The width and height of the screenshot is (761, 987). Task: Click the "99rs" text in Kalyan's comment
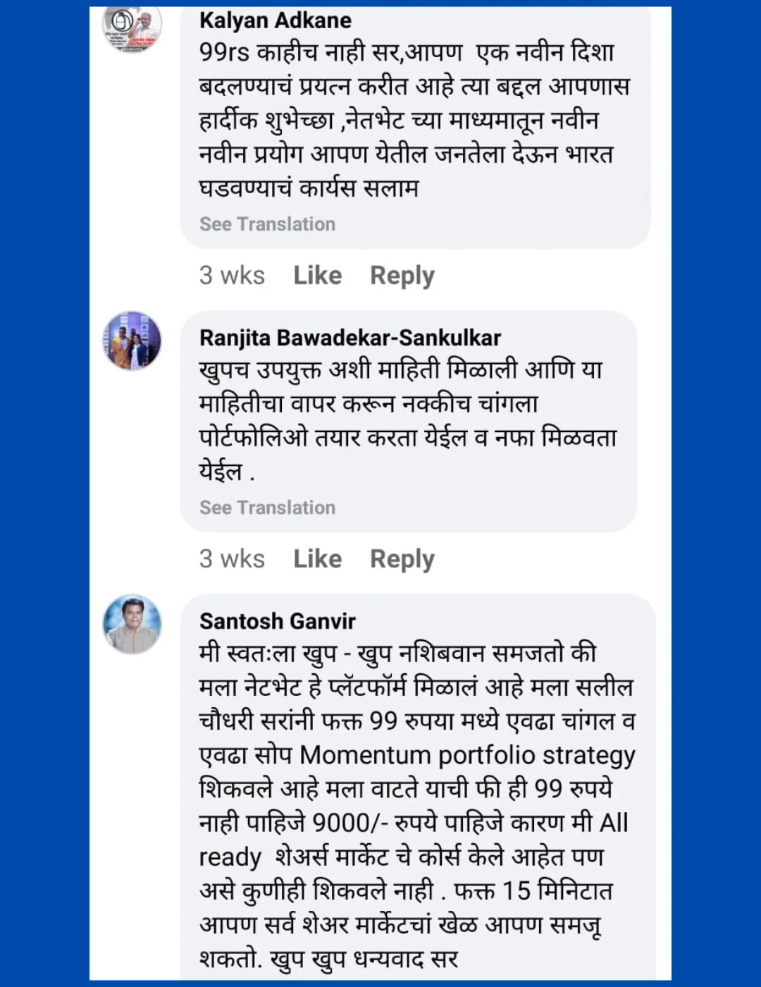tap(223, 52)
